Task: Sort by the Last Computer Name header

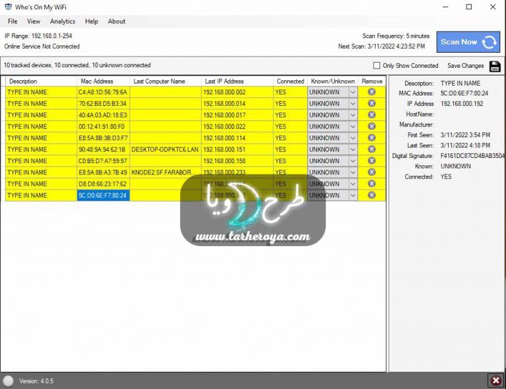Action: (165, 81)
